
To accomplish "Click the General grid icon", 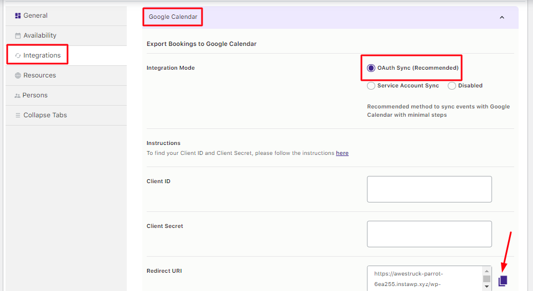I will click(18, 15).
